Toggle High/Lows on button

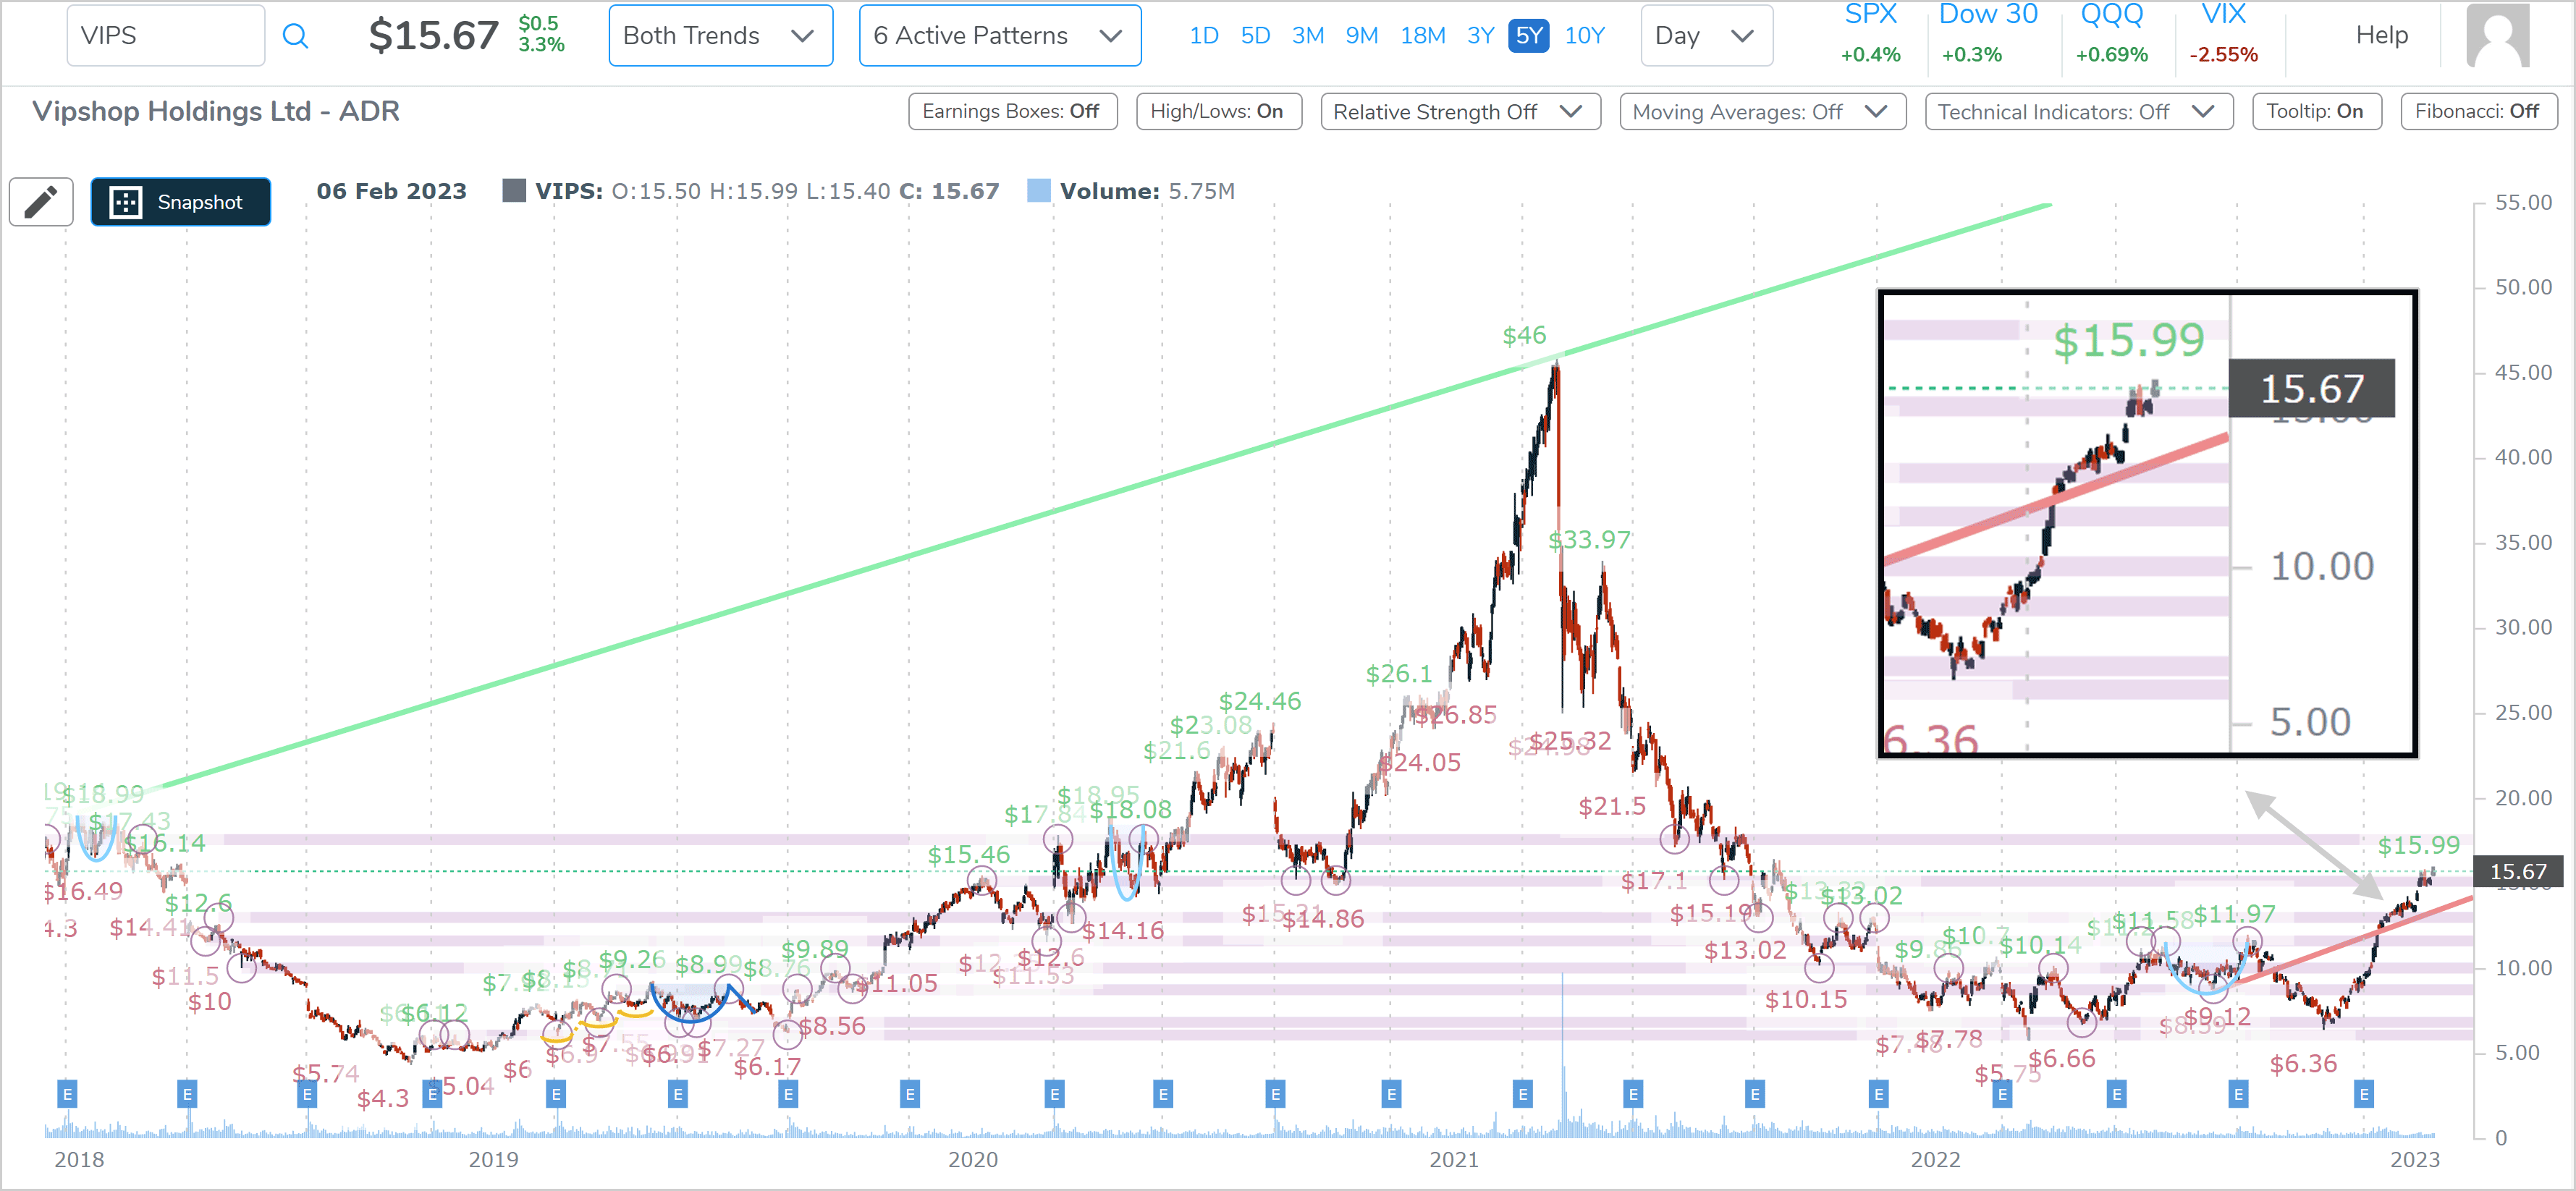coord(1218,111)
